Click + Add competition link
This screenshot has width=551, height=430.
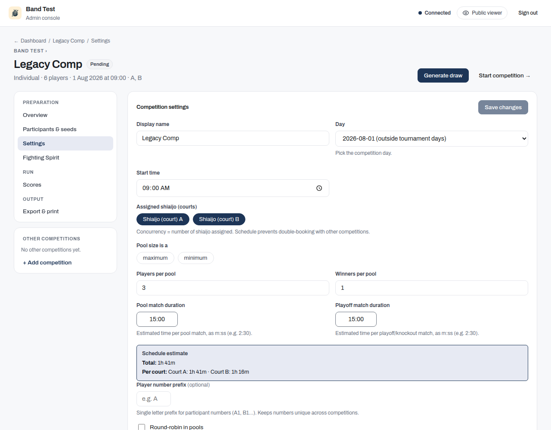(x=47, y=263)
